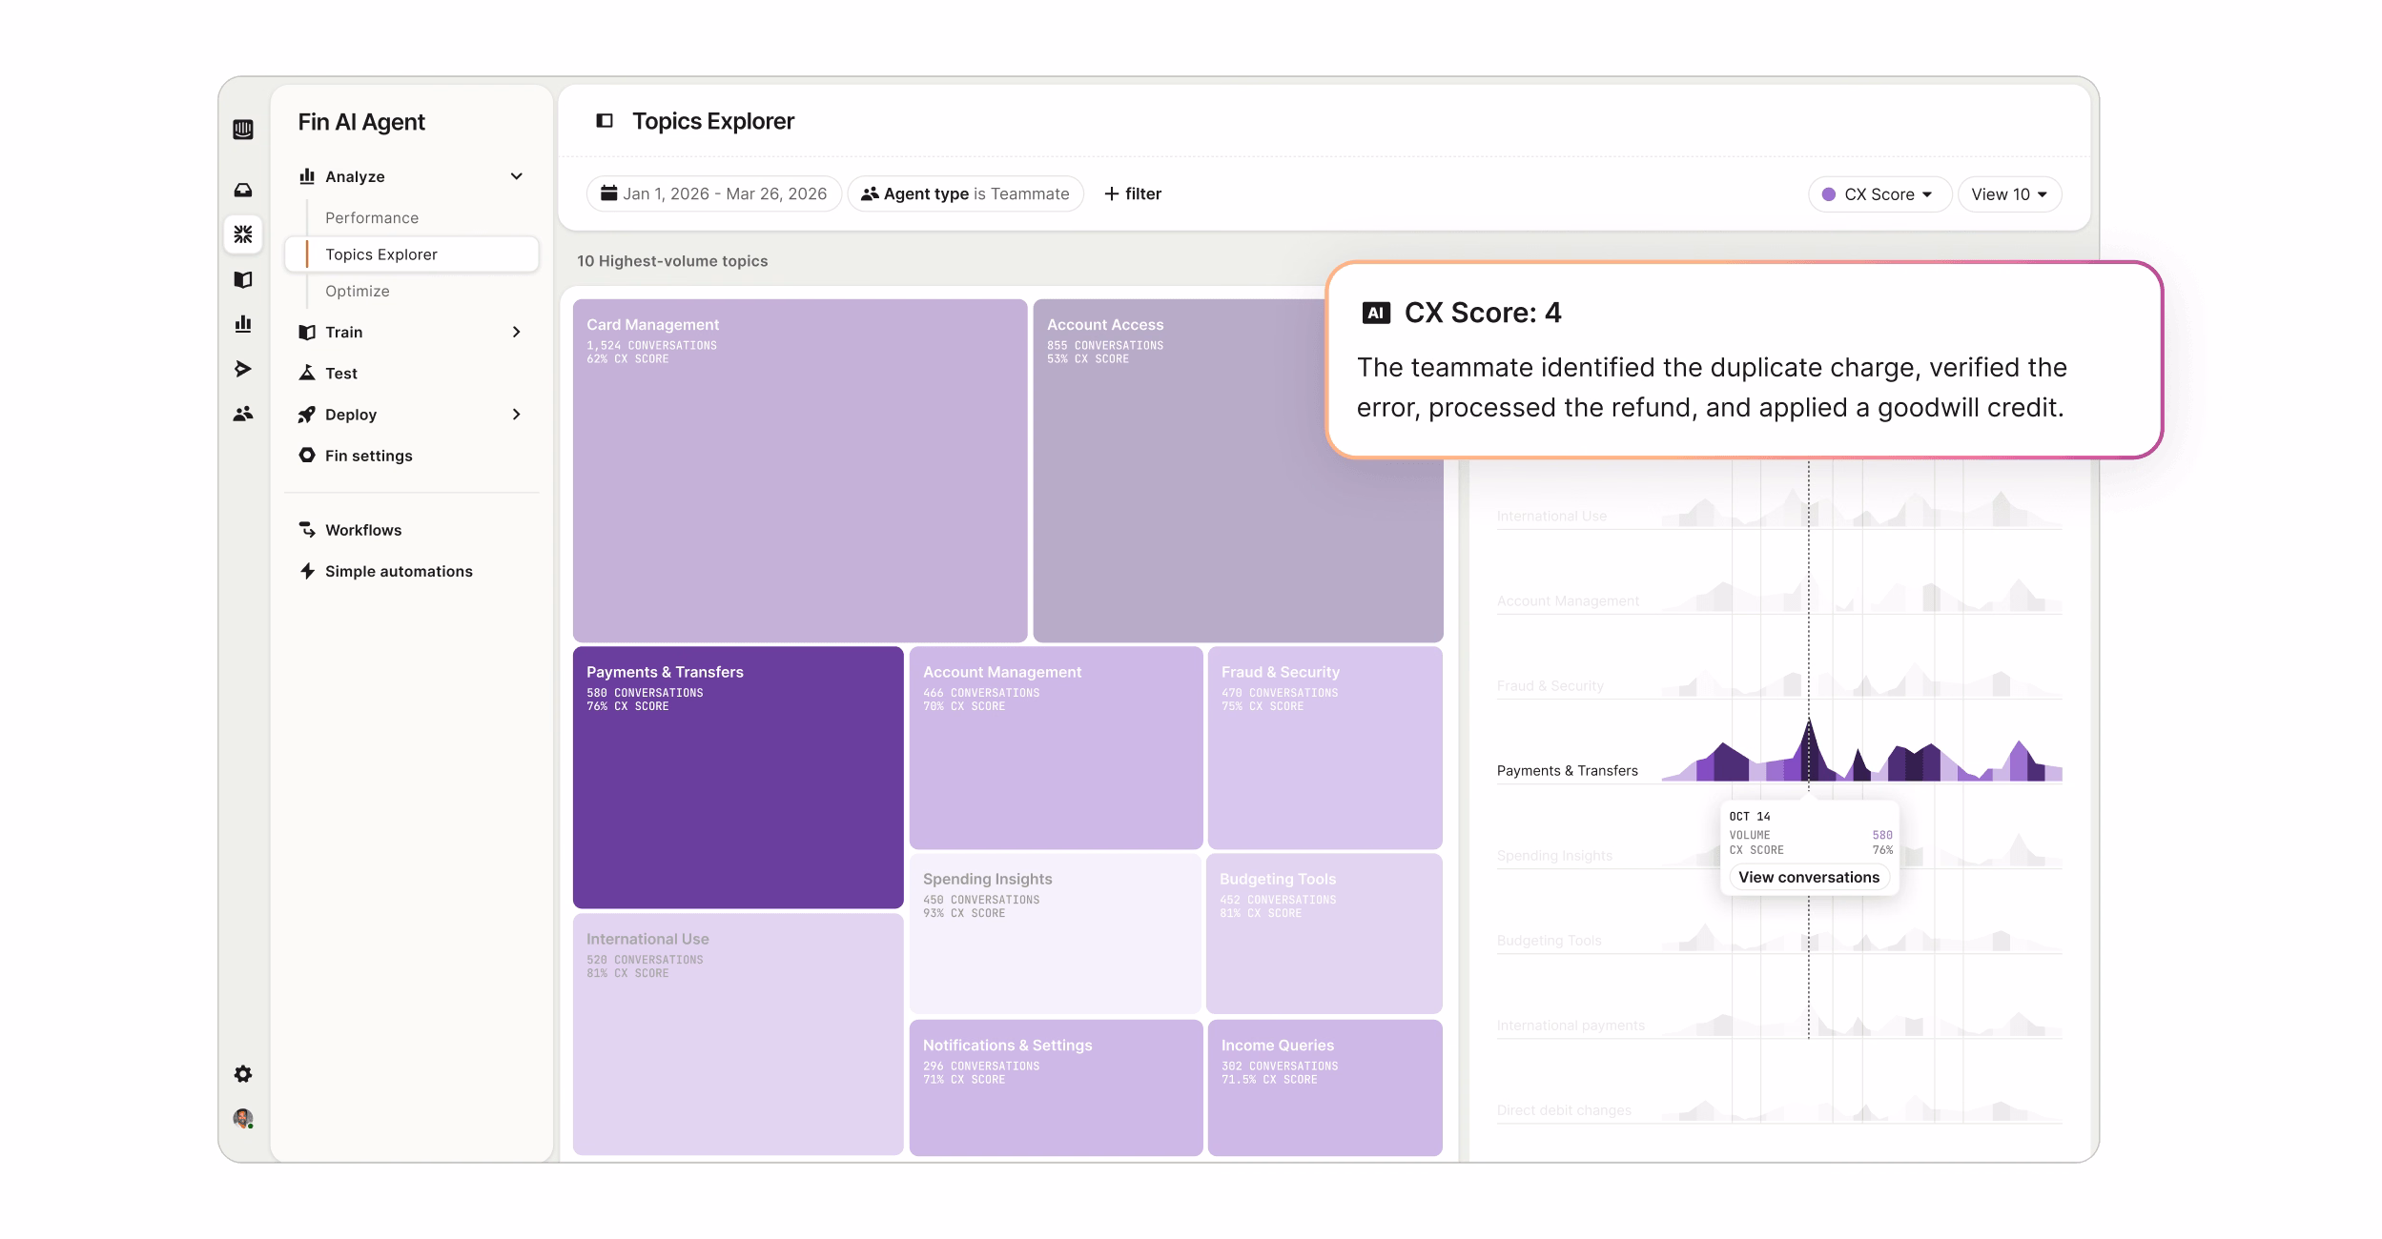Viewport: 2382px width, 1239px height.
Task: Click View conversations button in tooltip
Action: (x=1808, y=877)
